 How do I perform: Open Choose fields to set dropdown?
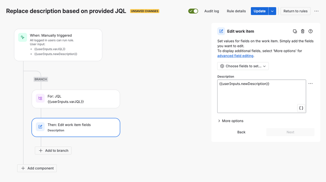tap(243, 66)
